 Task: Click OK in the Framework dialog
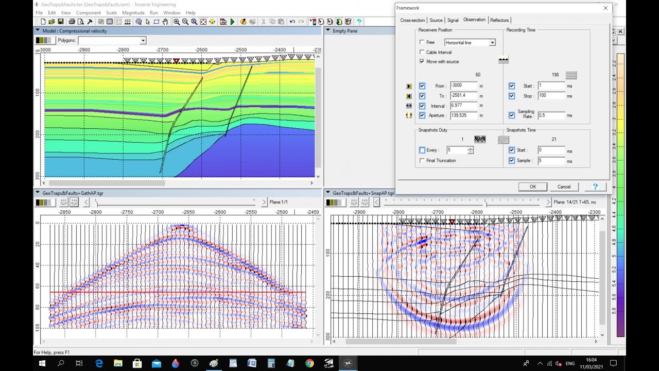coord(533,187)
